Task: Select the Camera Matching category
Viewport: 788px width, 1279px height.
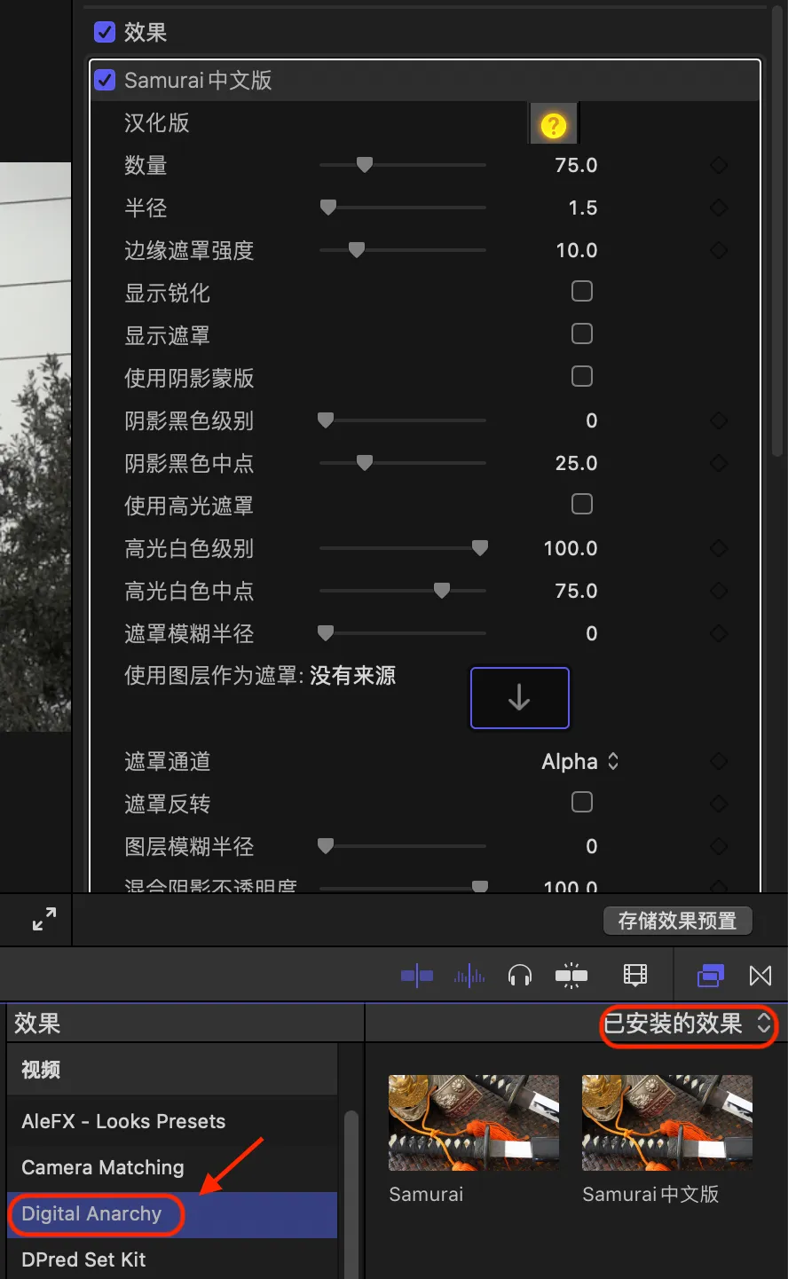Action: tap(103, 1168)
